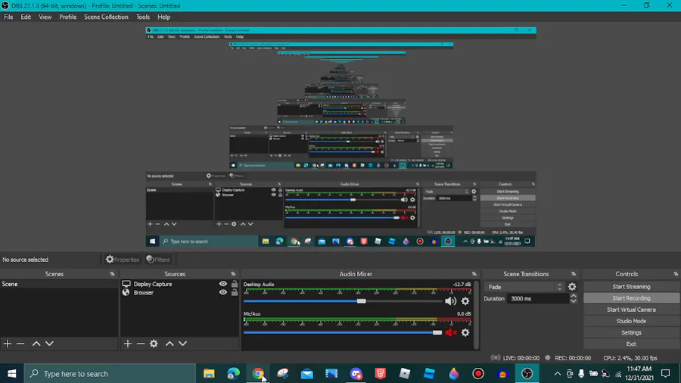Show hidden system tray icons chevron
The width and height of the screenshot is (681, 383).
click(557, 373)
